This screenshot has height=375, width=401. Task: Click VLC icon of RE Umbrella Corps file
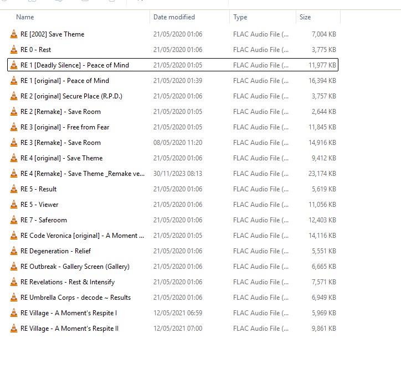coord(13,298)
